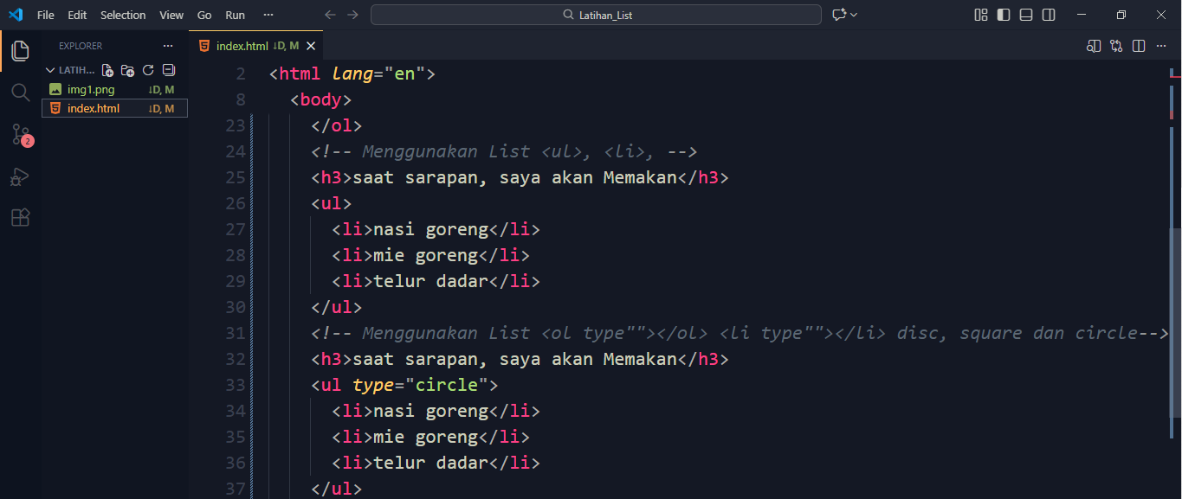Click the Latihan_List search box

click(x=596, y=15)
